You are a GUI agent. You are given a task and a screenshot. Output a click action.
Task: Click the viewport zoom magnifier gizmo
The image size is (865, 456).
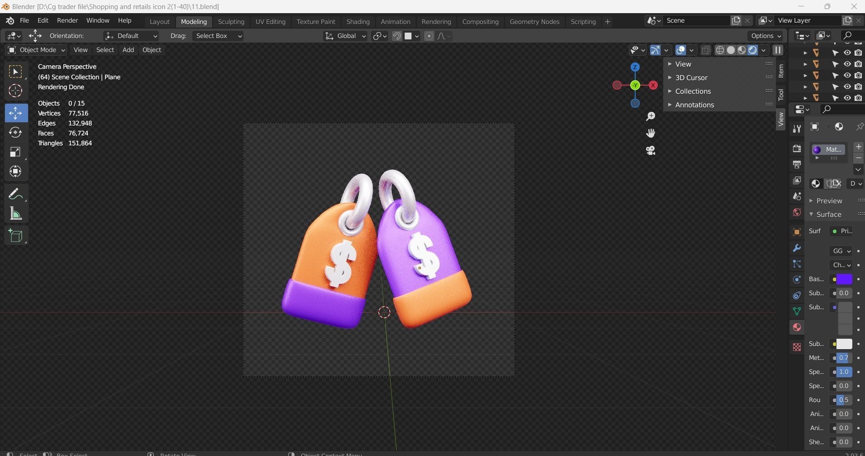click(651, 117)
